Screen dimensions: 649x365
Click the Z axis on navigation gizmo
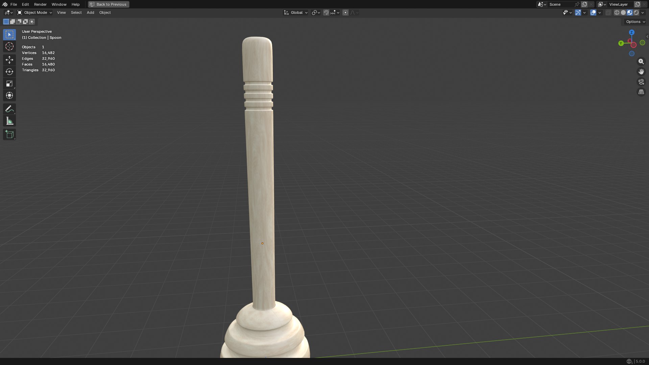pos(631,32)
